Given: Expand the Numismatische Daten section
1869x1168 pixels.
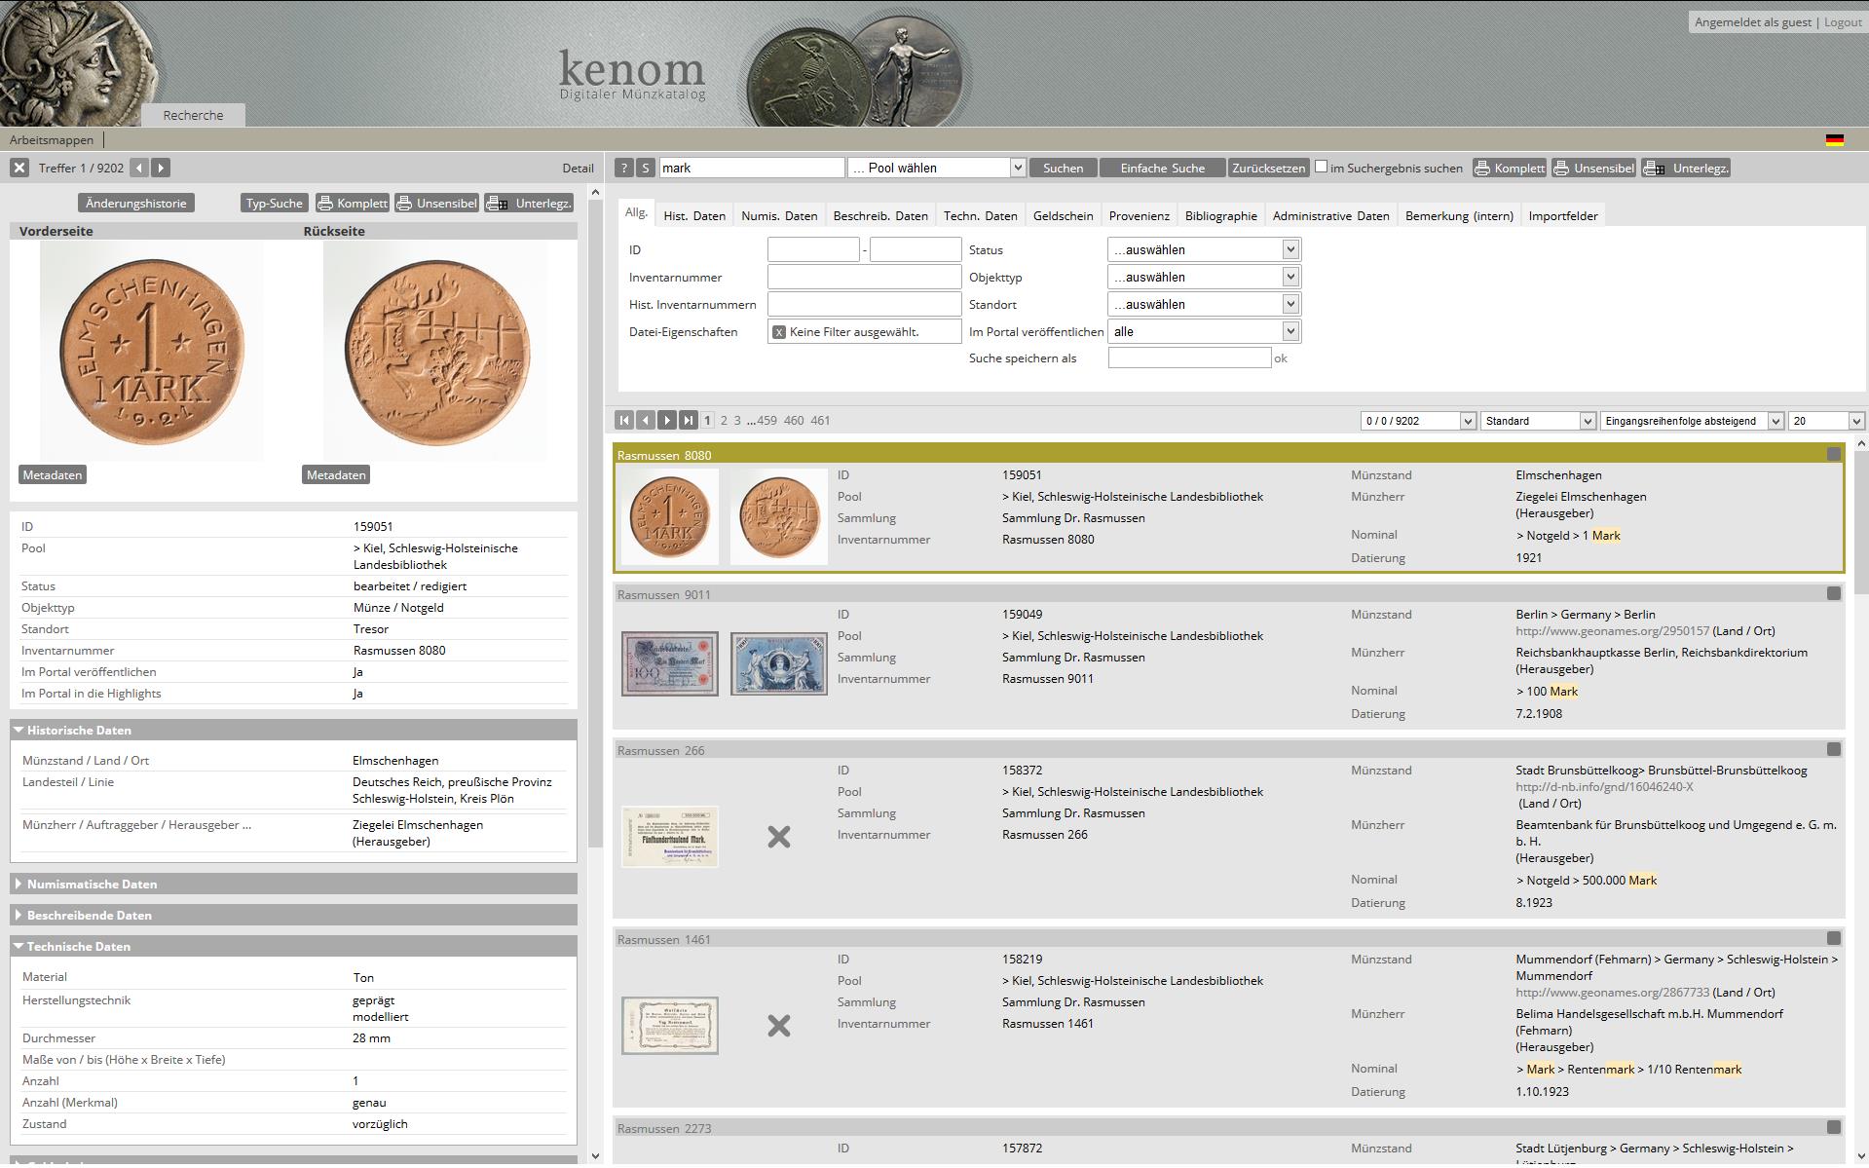Looking at the screenshot, I should [x=293, y=884].
